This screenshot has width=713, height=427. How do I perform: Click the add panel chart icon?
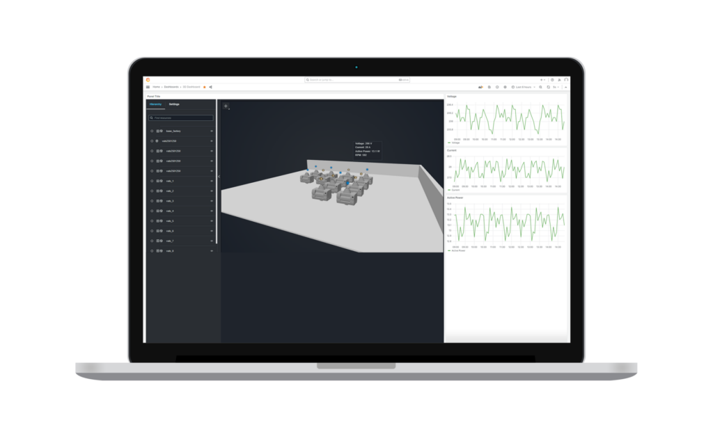tap(480, 87)
